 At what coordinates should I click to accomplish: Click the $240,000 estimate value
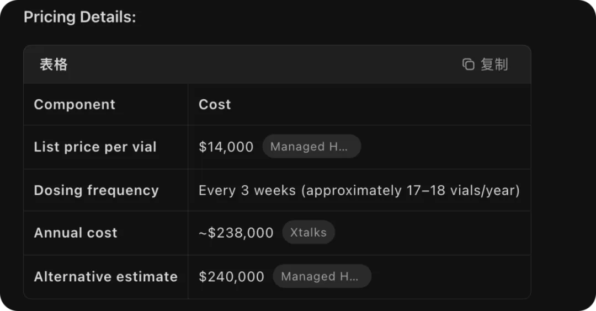tap(232, 276)
